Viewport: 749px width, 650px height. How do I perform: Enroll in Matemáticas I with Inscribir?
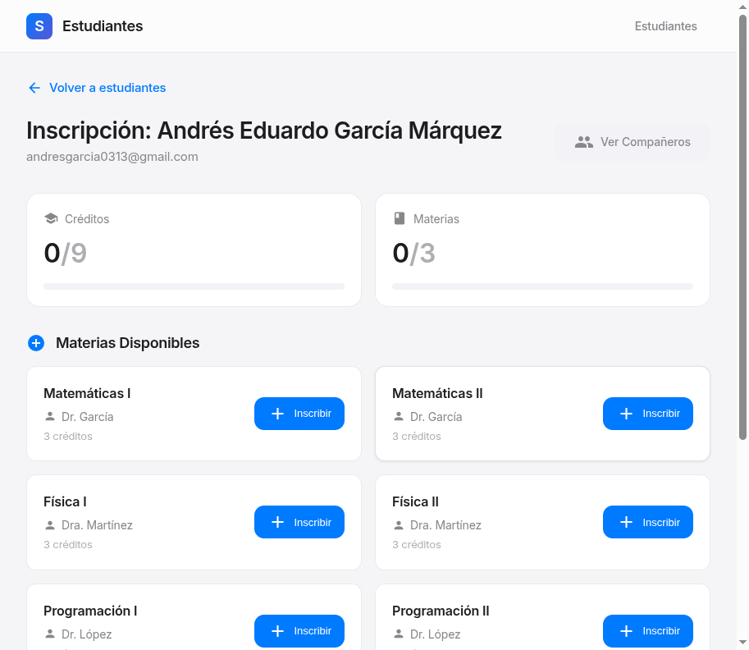tap(299, 414)
